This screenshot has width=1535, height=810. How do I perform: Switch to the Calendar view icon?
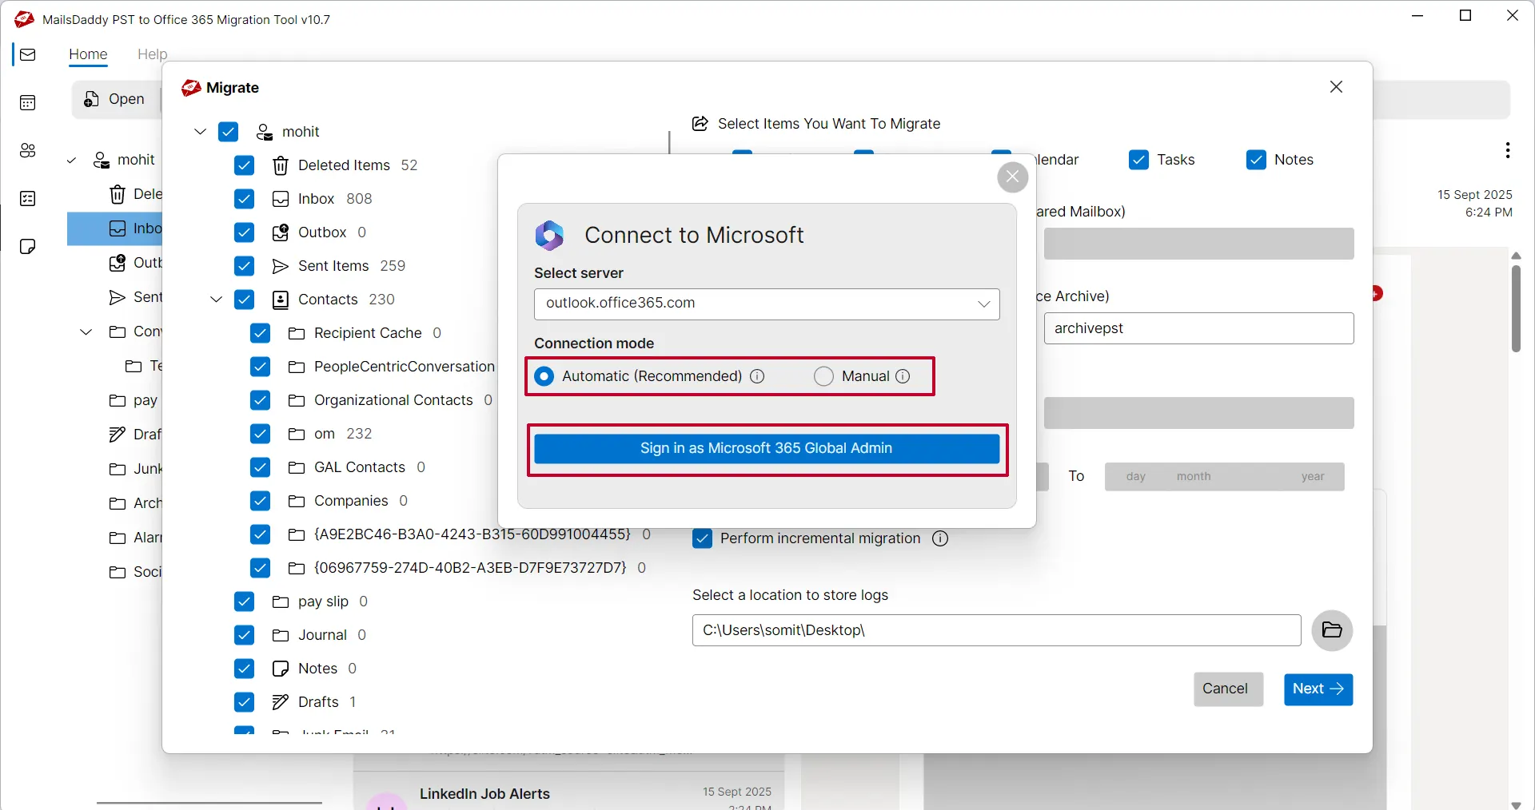[27, 102]
